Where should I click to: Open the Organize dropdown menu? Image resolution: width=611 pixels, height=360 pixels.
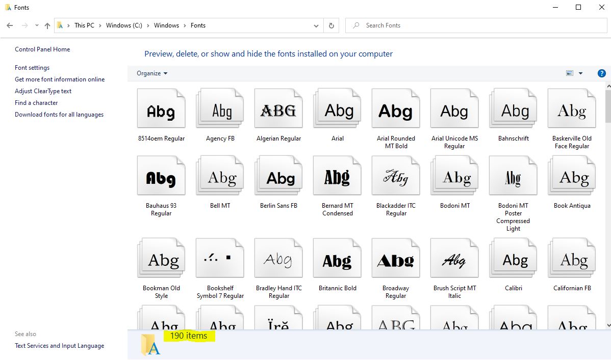(152, 73)
